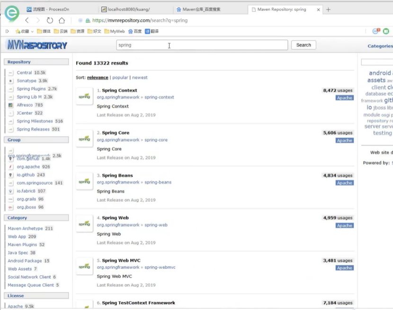Click the browser back arrow
This screenshot has height=310, width=393.
click(27, 20)
